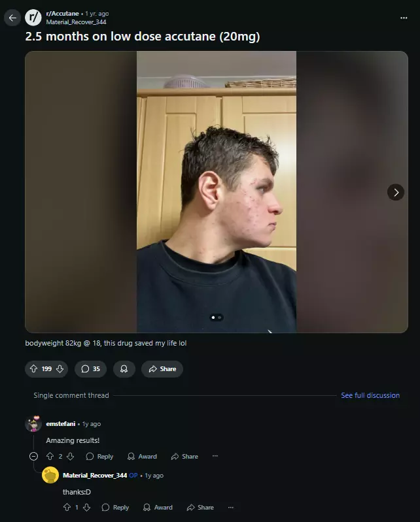Reply to emstefani's comment
Screen dimensions: 420x522
pos(99,457)
